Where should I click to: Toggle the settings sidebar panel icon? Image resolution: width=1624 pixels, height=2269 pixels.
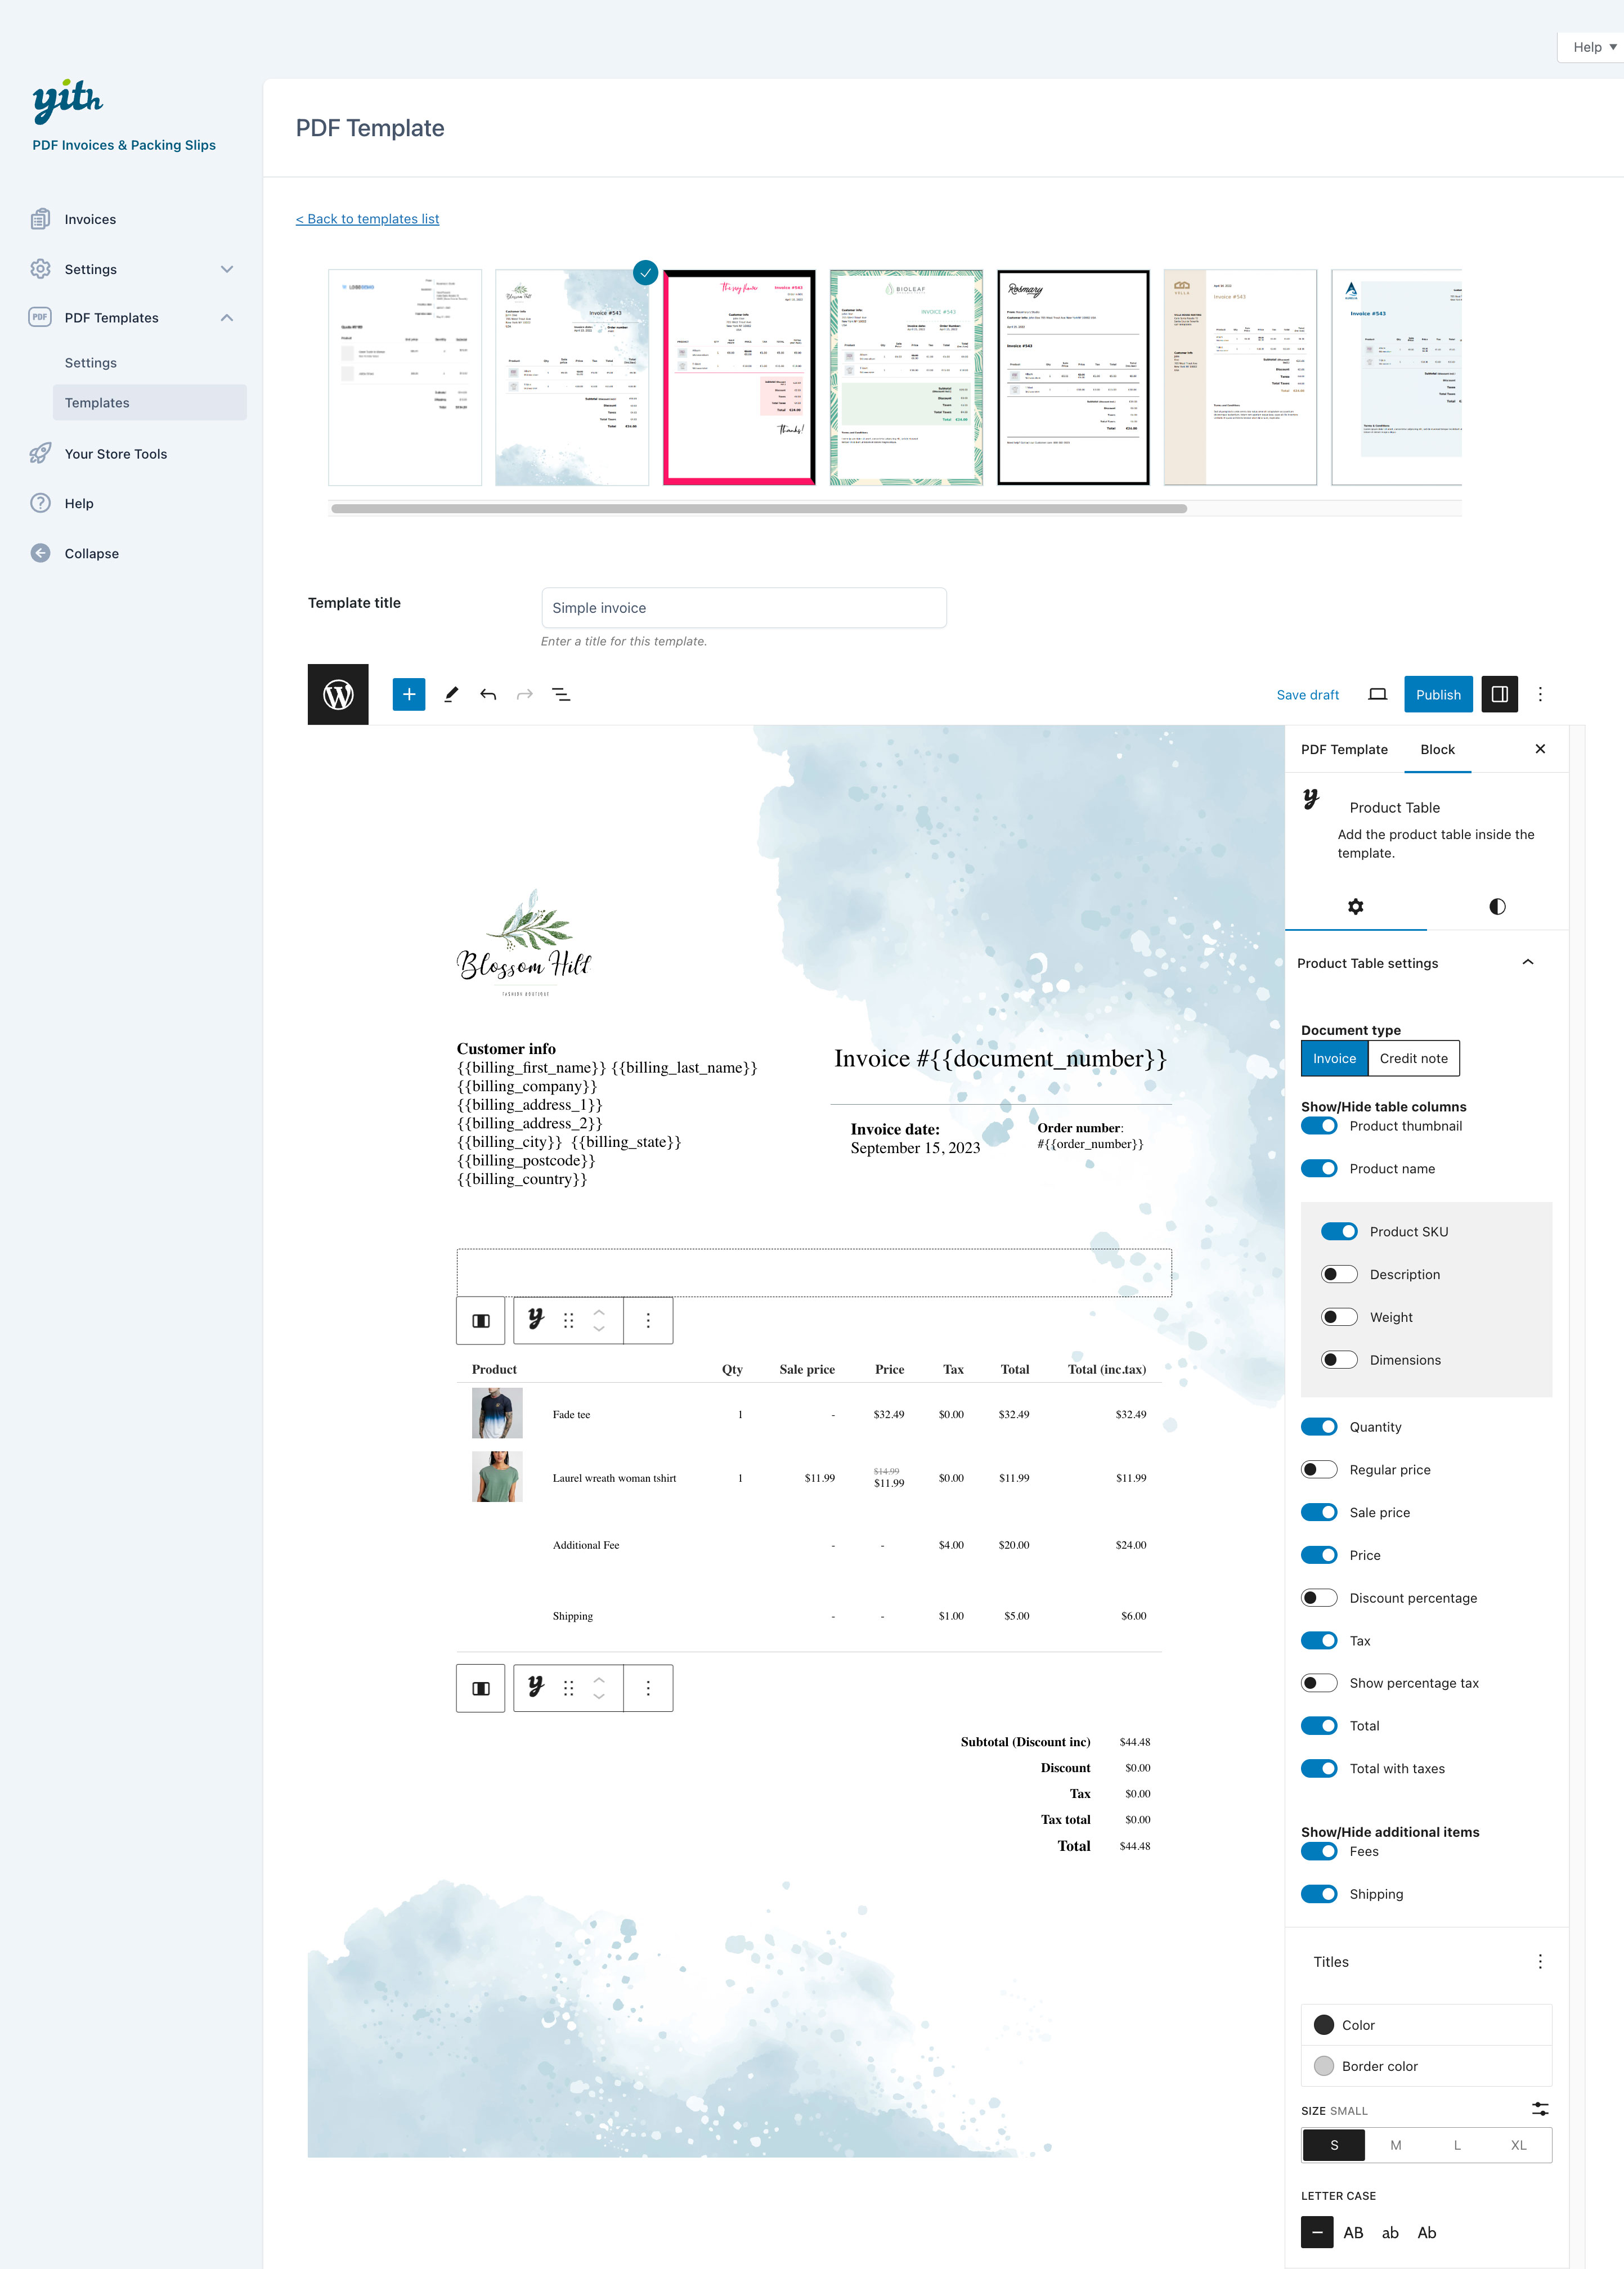point(1499,694)
